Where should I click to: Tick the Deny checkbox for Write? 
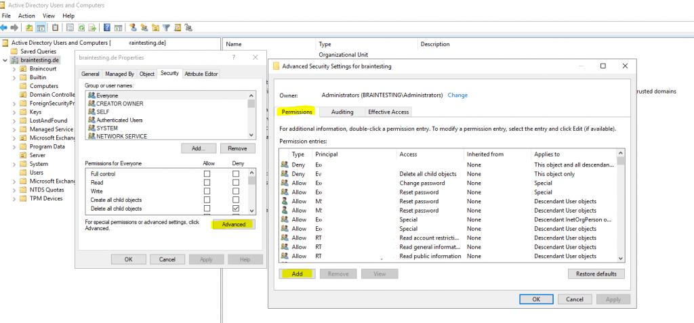(x=236, y=191)
